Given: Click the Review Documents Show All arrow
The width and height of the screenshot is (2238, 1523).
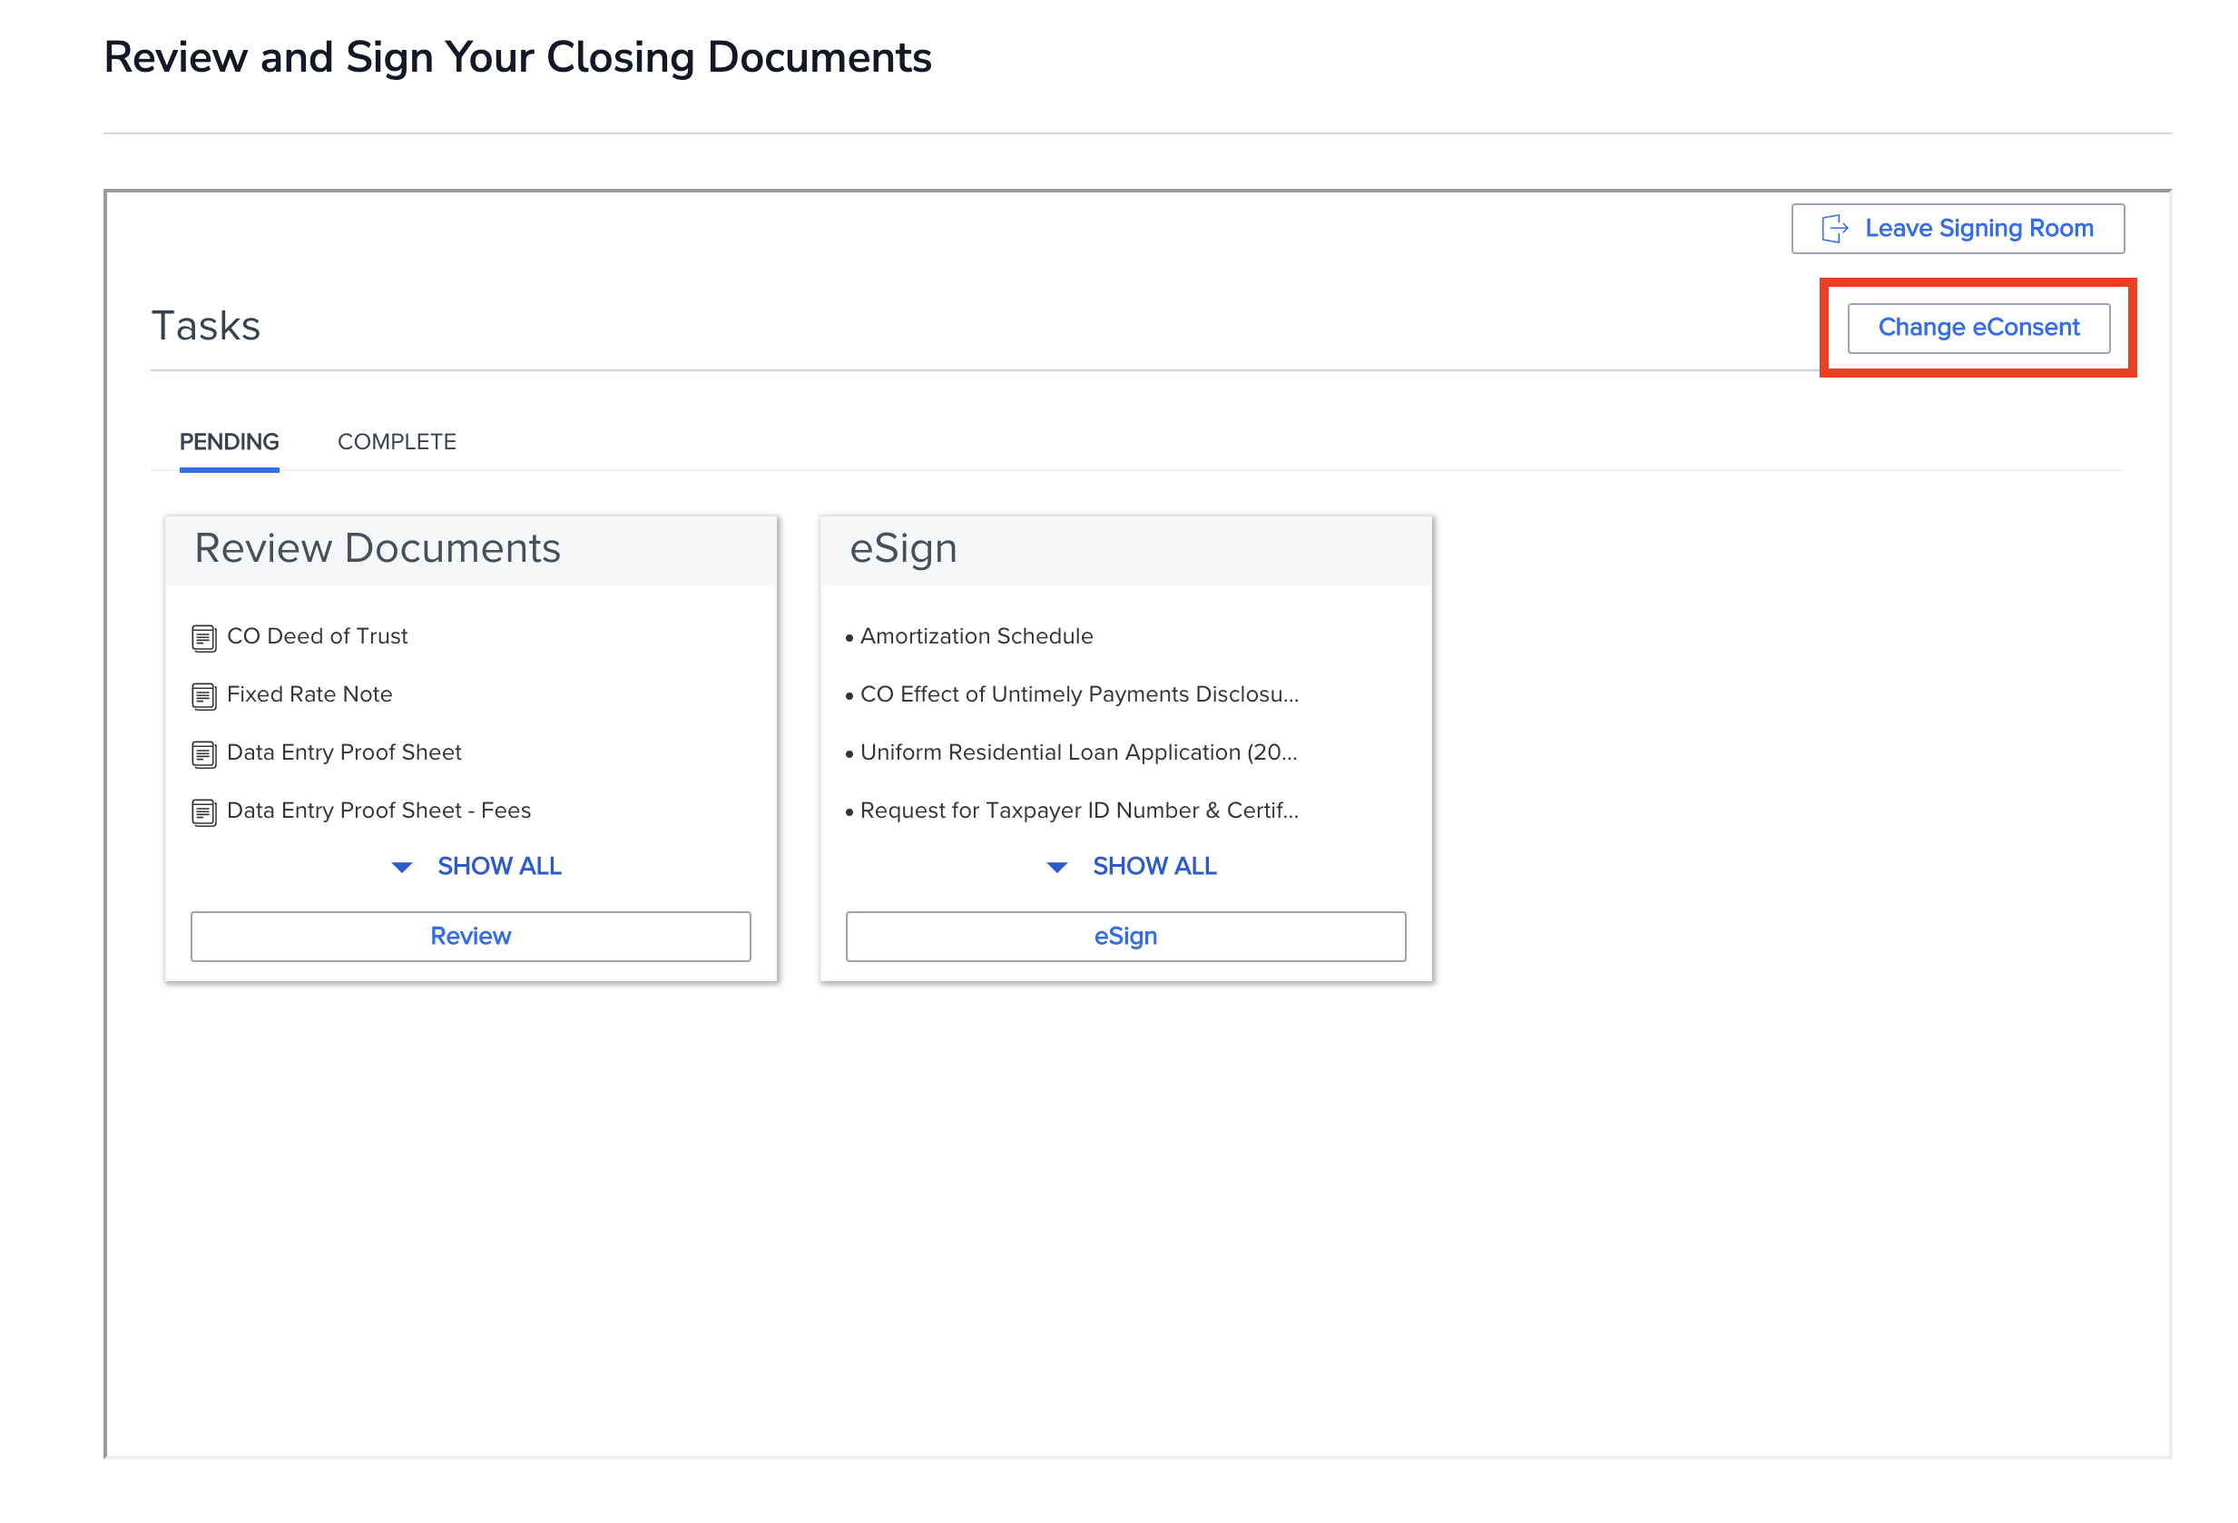Looking at the screenshot, I should pos(401,867).
